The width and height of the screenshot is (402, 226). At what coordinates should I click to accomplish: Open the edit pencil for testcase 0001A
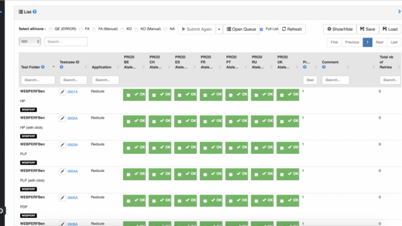(x=62, y=92)
